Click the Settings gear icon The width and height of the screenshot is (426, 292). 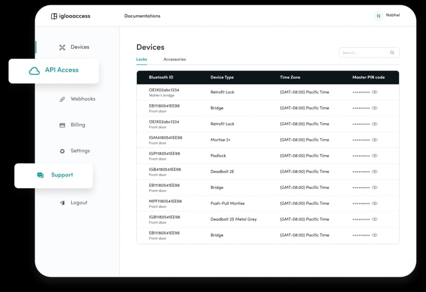pos(62,151)
